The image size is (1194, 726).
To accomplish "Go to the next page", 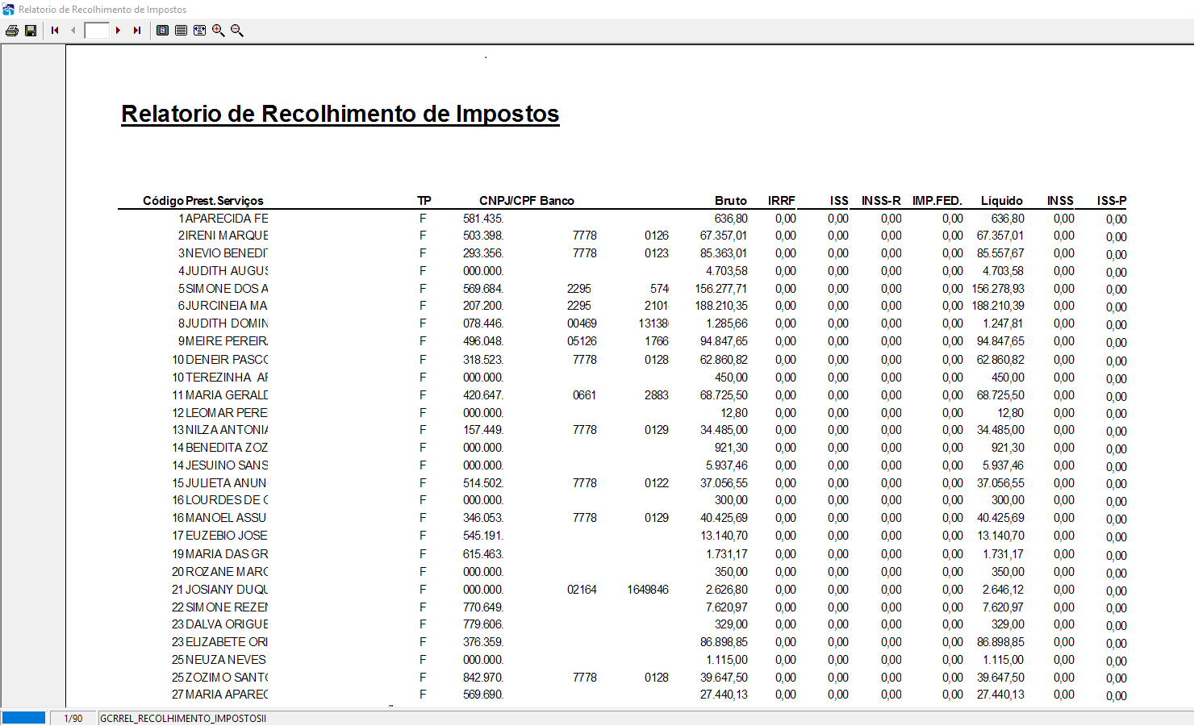I will coord(118,31).
